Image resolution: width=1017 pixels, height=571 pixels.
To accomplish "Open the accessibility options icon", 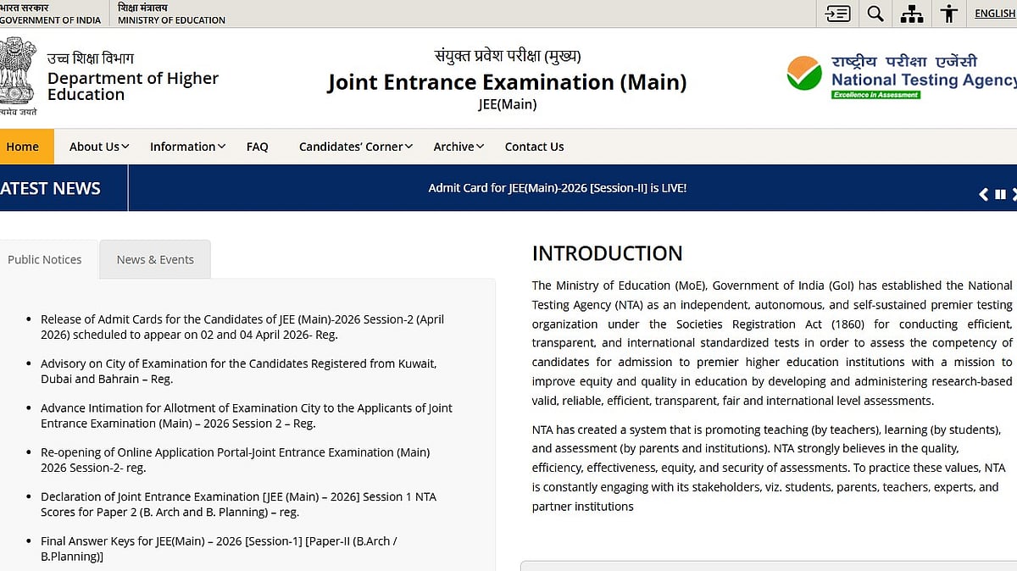I will 948,14.
